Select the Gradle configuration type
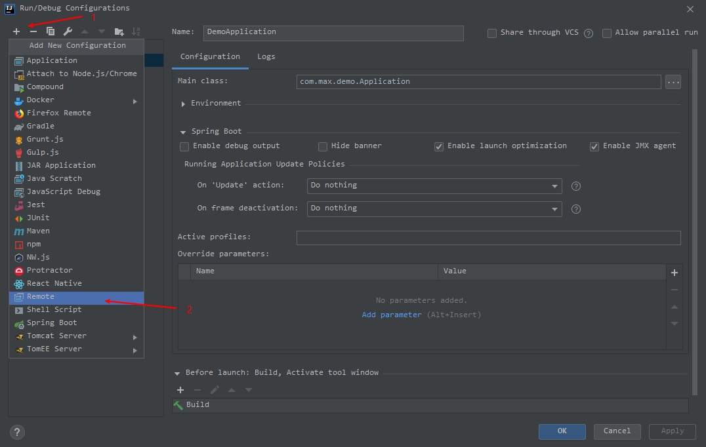The image size is (706, 447). (x=77, y=126)
